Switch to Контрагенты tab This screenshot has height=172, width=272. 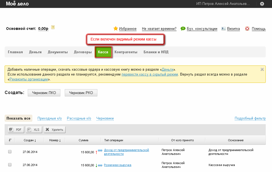coord(126,52)
